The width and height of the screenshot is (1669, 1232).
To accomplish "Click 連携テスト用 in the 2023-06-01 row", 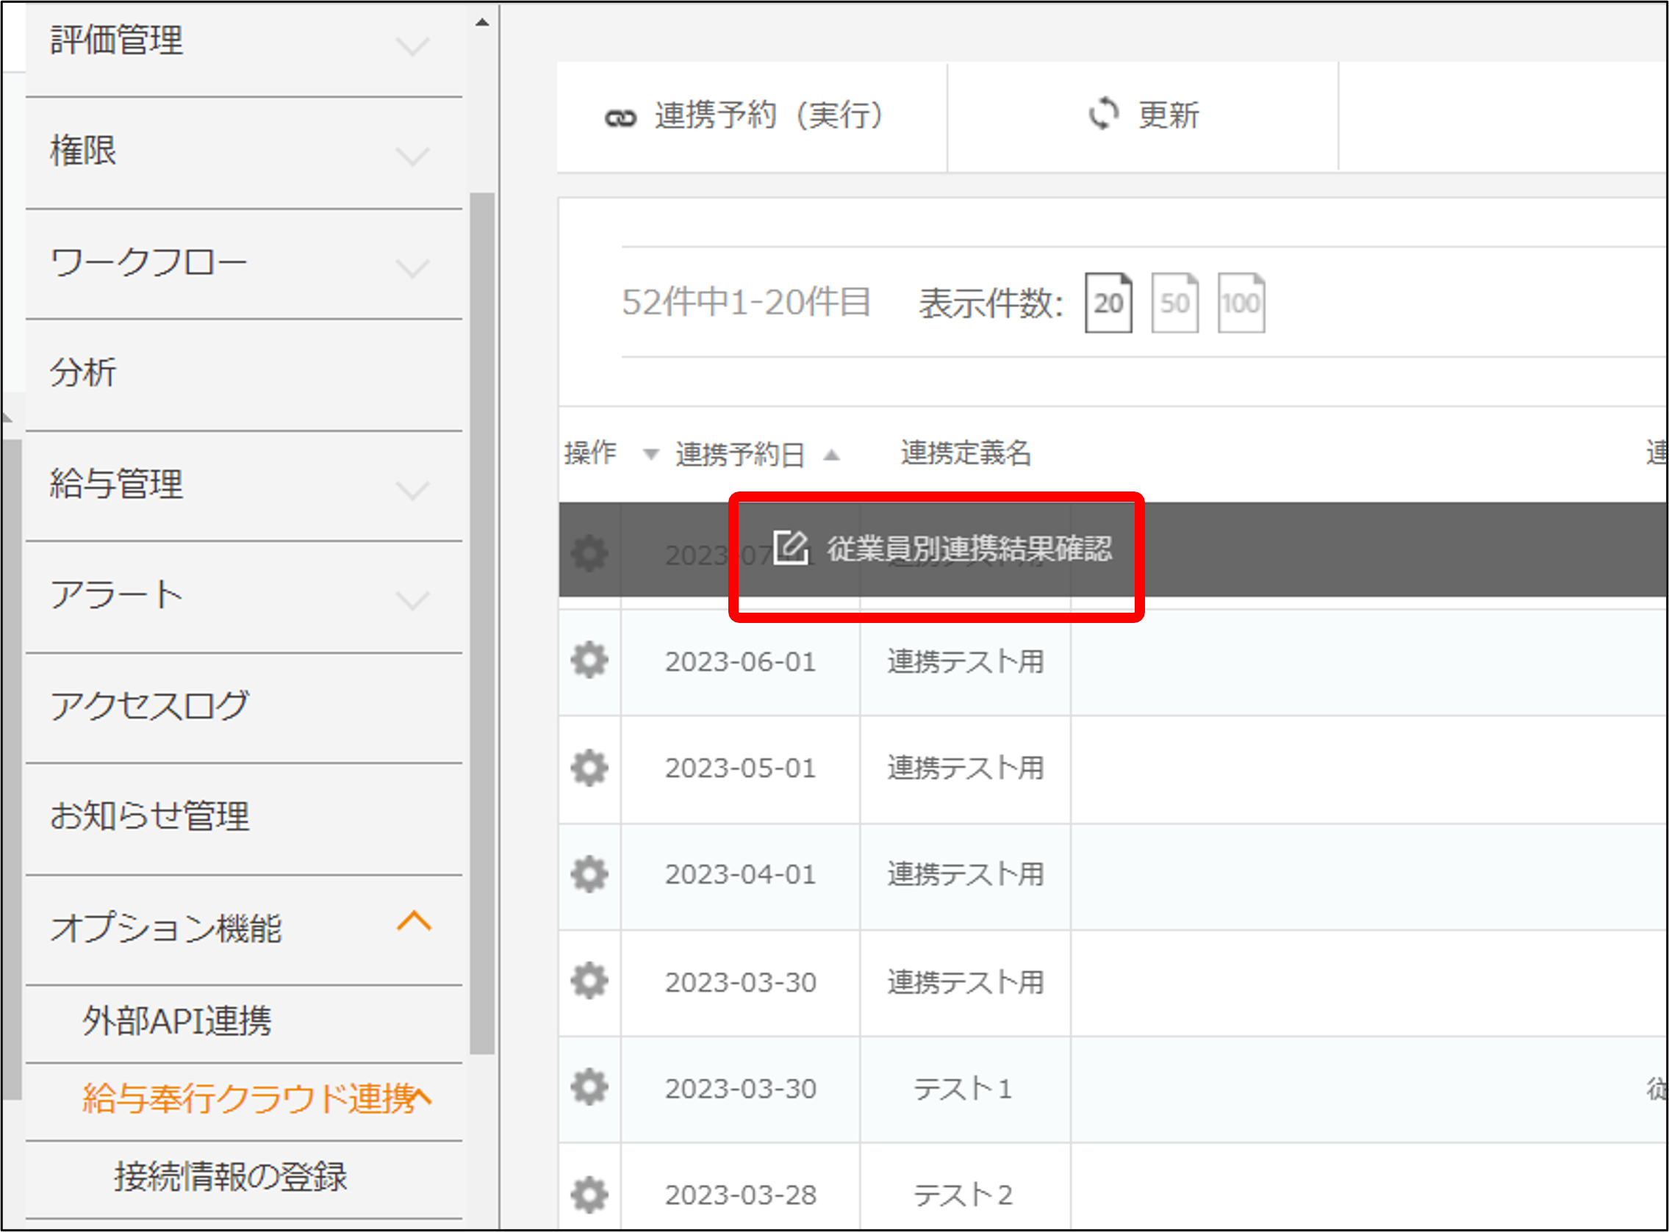I will tap(965, 661).
